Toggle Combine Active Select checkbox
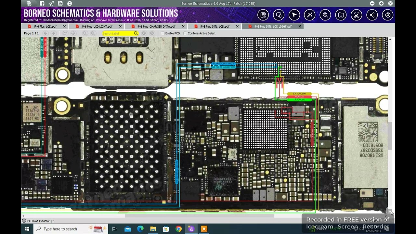The width and height of the screenshot is (416, 234). (185, 33)
